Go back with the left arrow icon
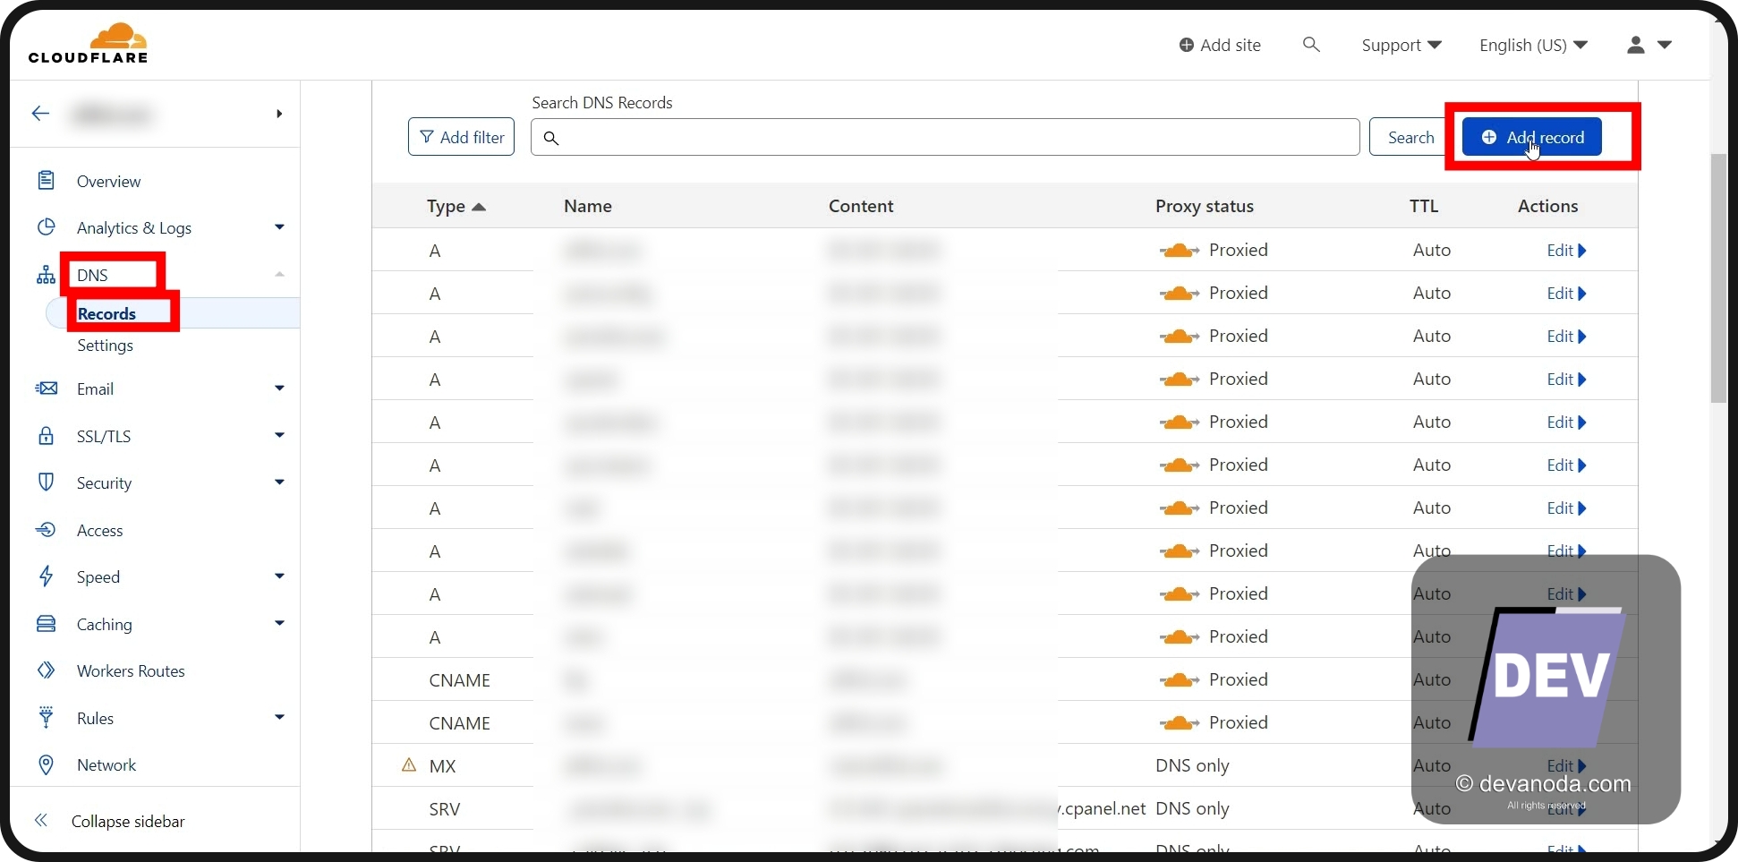Image resolution: width=1738 pixels, height=862 pixels. coord(40,113)
